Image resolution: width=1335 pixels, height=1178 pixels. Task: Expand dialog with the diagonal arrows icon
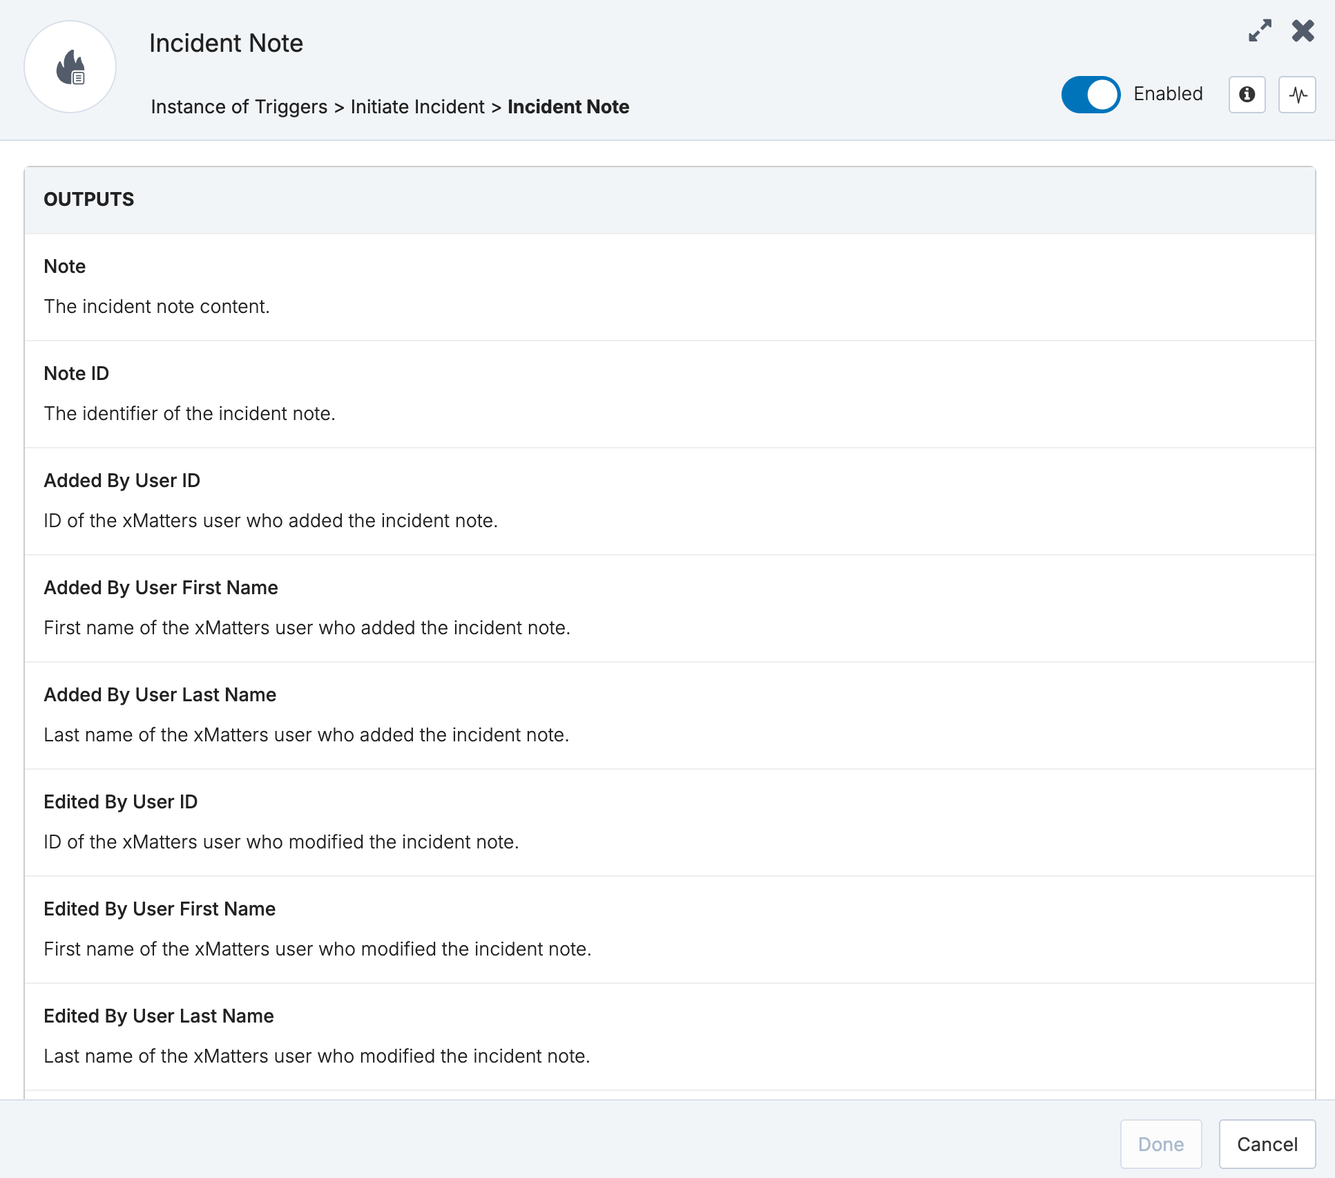(1260, 30)
